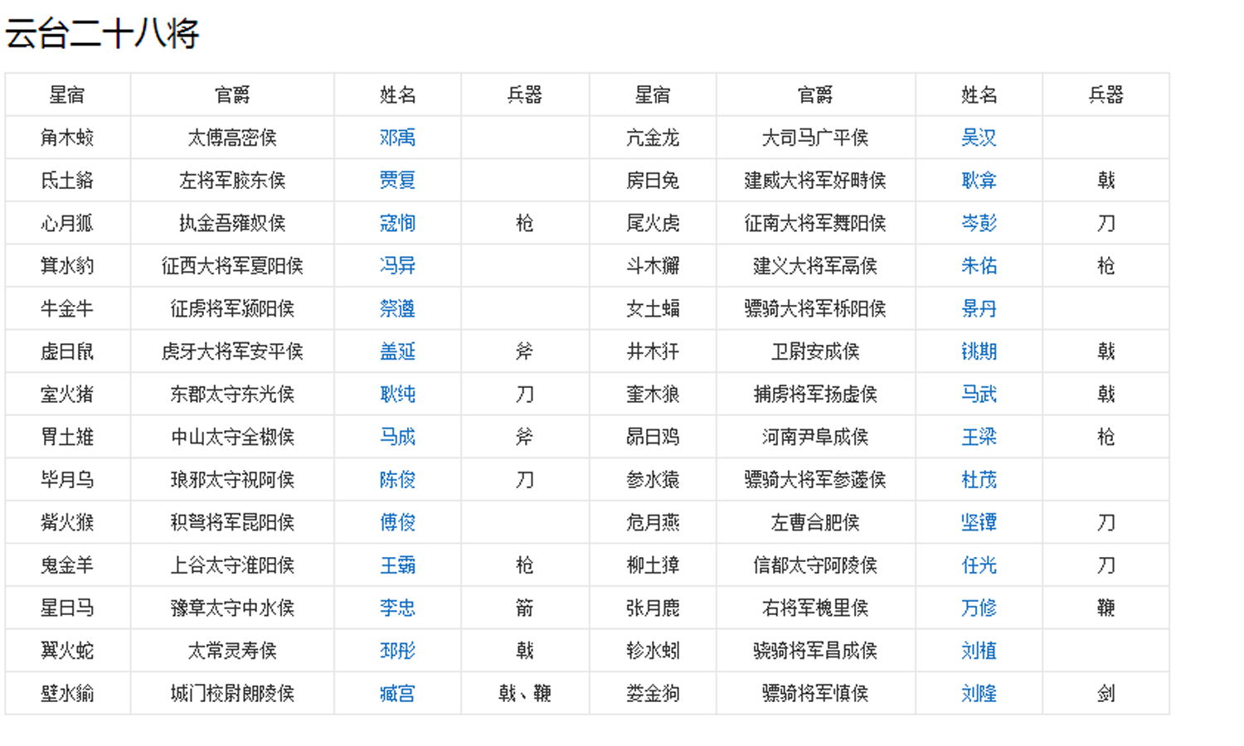The image size is (1244, 746).
Task: Click the 左曹合肥侯 cell
Action: coord(815,523)
